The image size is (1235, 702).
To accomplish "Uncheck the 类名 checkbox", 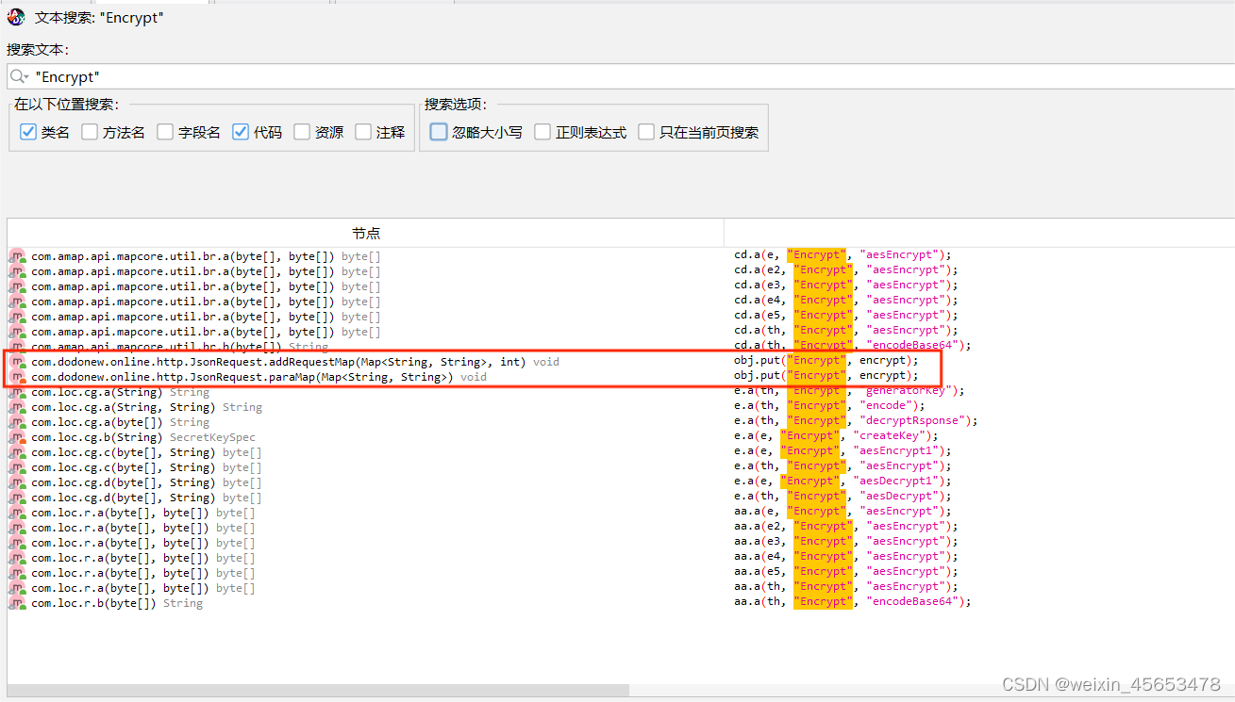I will tap(28, 133).
